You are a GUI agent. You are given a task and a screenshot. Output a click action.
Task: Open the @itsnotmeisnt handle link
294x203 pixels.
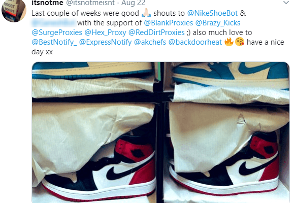pyautogui.click(x=90, y=3)
